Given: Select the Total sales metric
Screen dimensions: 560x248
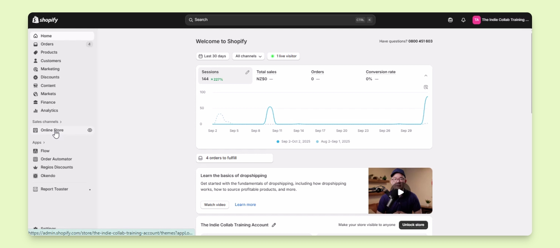Looking at the screenshot, I should 280,75.
